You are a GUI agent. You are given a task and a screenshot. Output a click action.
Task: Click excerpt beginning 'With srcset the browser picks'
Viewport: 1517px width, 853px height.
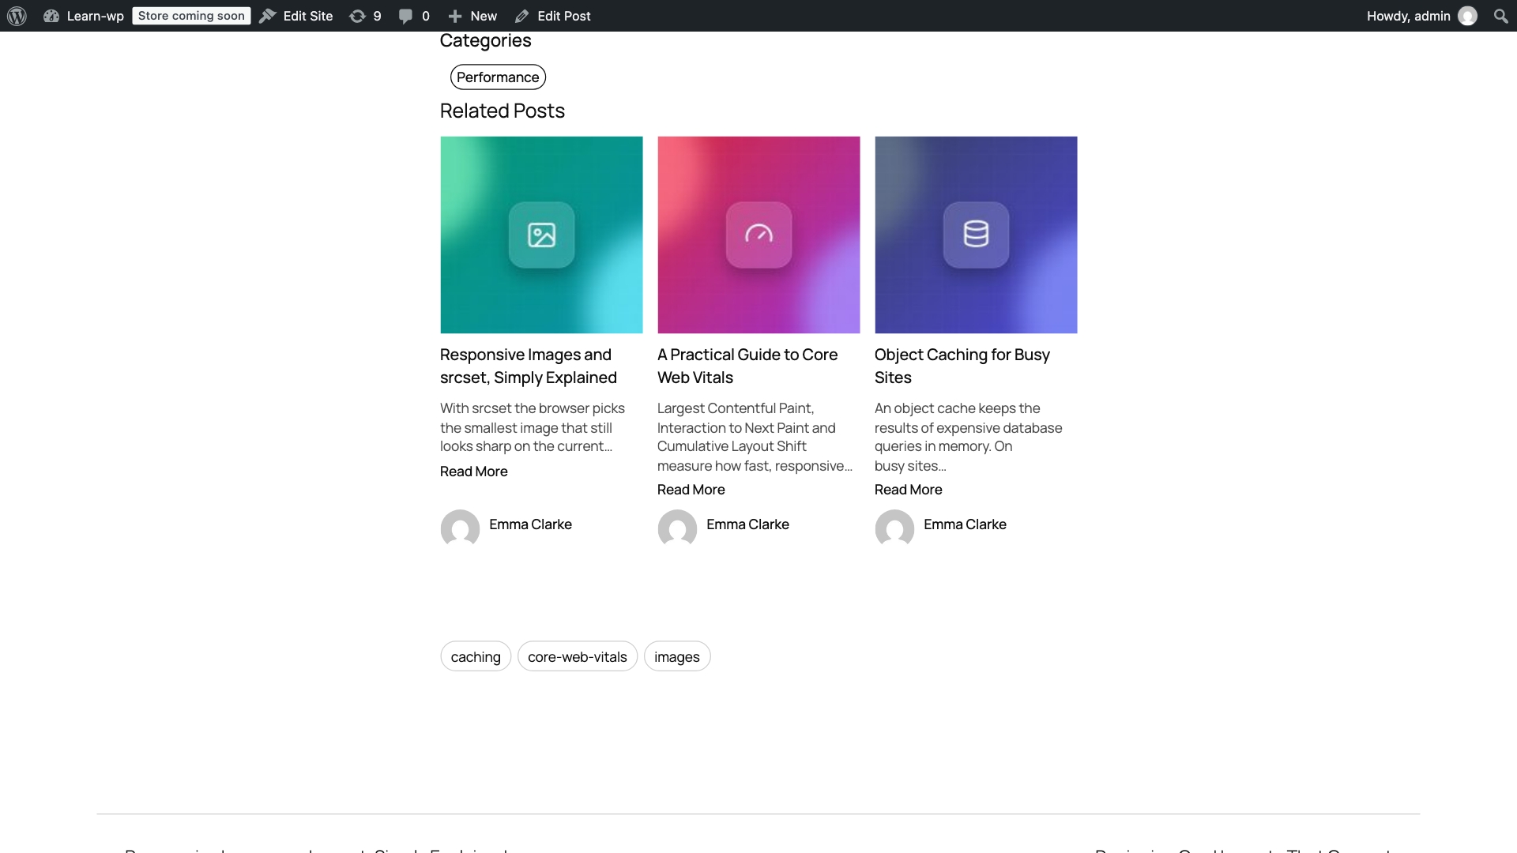(532, 427)
